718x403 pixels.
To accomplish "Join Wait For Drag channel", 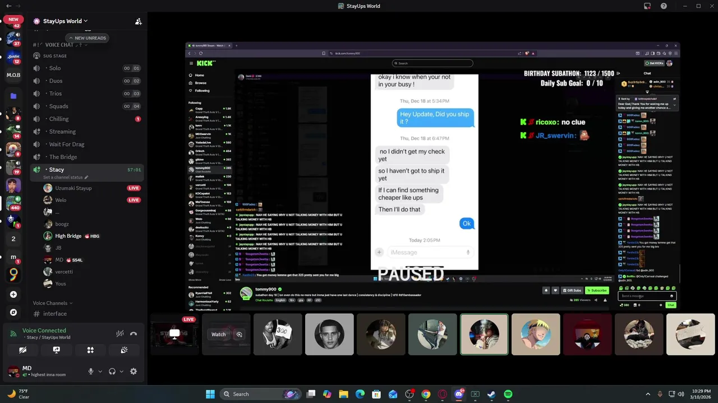I will [x=87, y=144].
